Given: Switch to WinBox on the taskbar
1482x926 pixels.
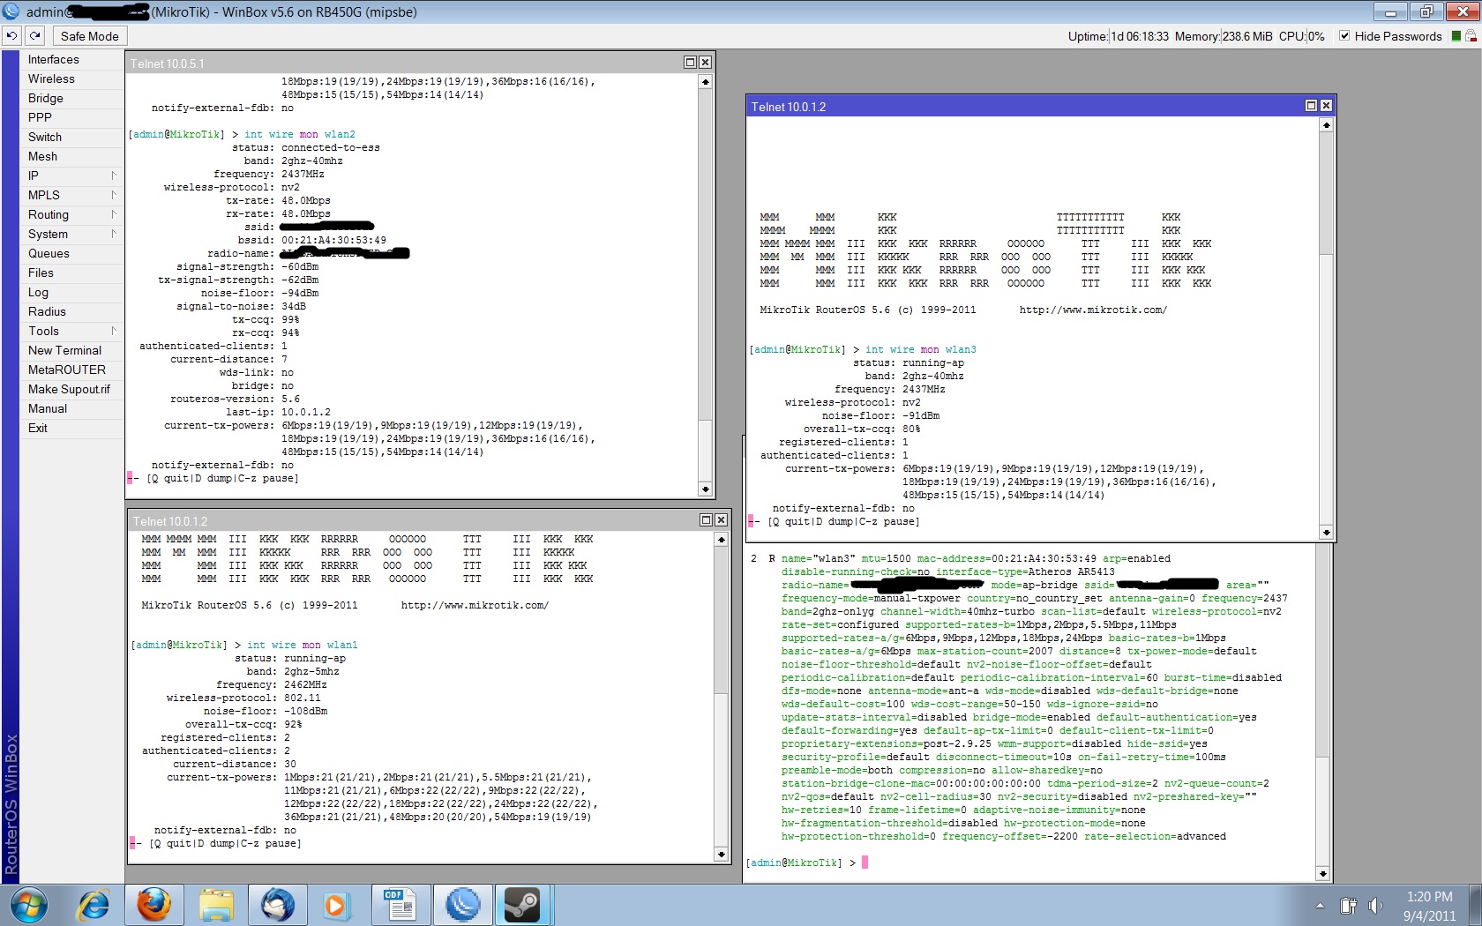Looking at the screenshot, I should (x=463, y=906).
